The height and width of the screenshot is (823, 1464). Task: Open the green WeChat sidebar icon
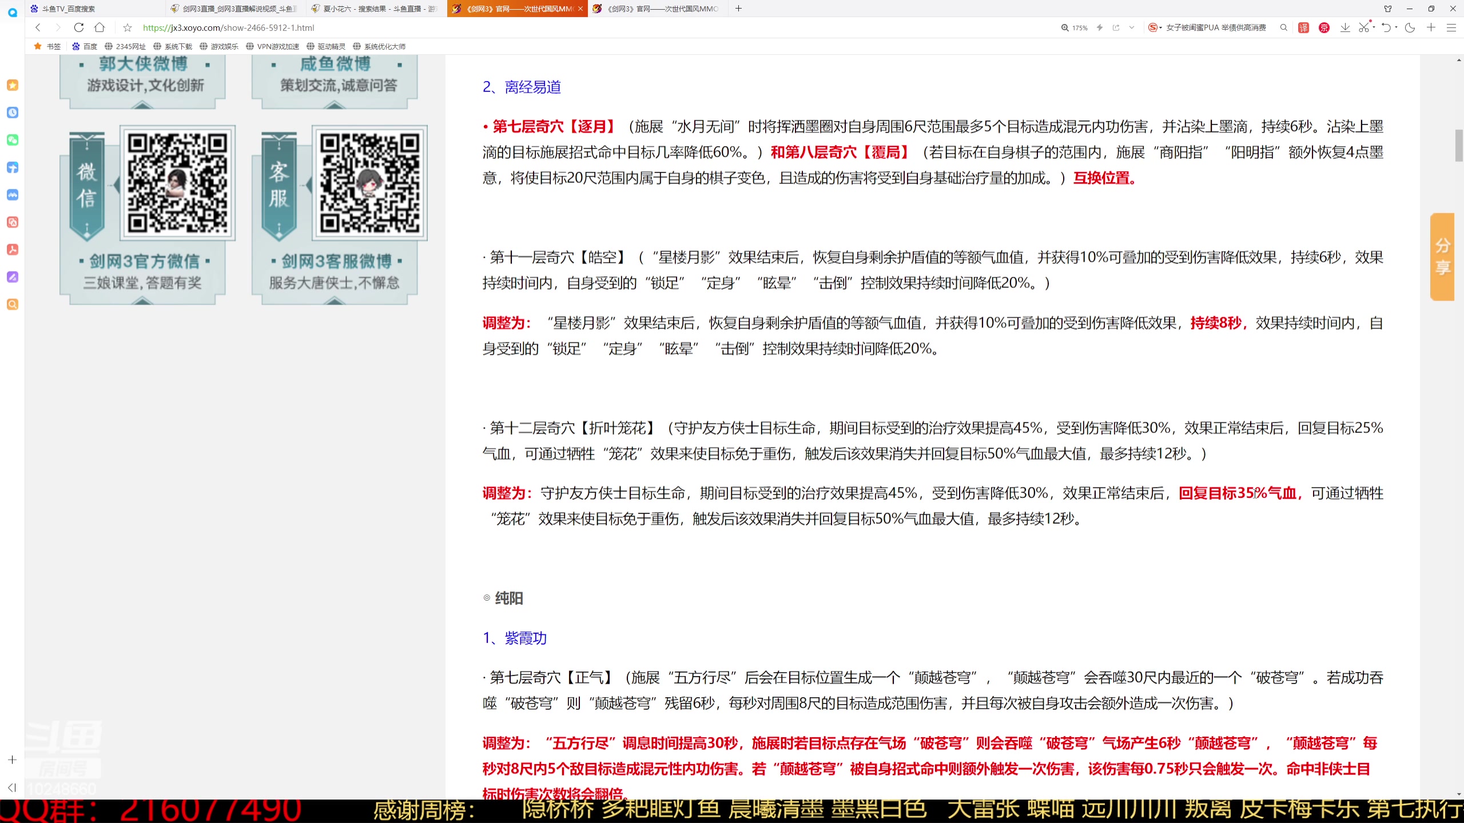pos(13,140)
